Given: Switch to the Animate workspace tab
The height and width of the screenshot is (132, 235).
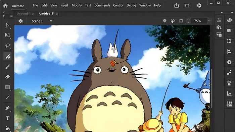Looking at the screenshot, I should [x=18, y=6].
